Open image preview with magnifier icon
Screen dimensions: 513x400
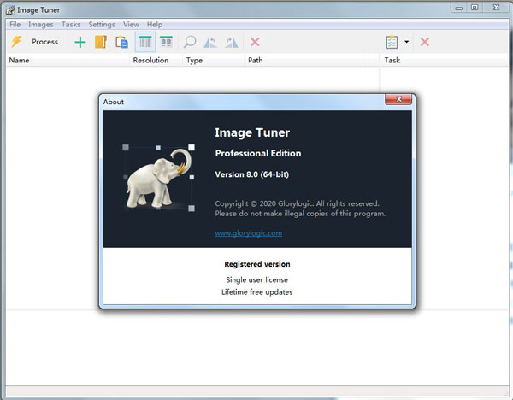coord(190,42)
